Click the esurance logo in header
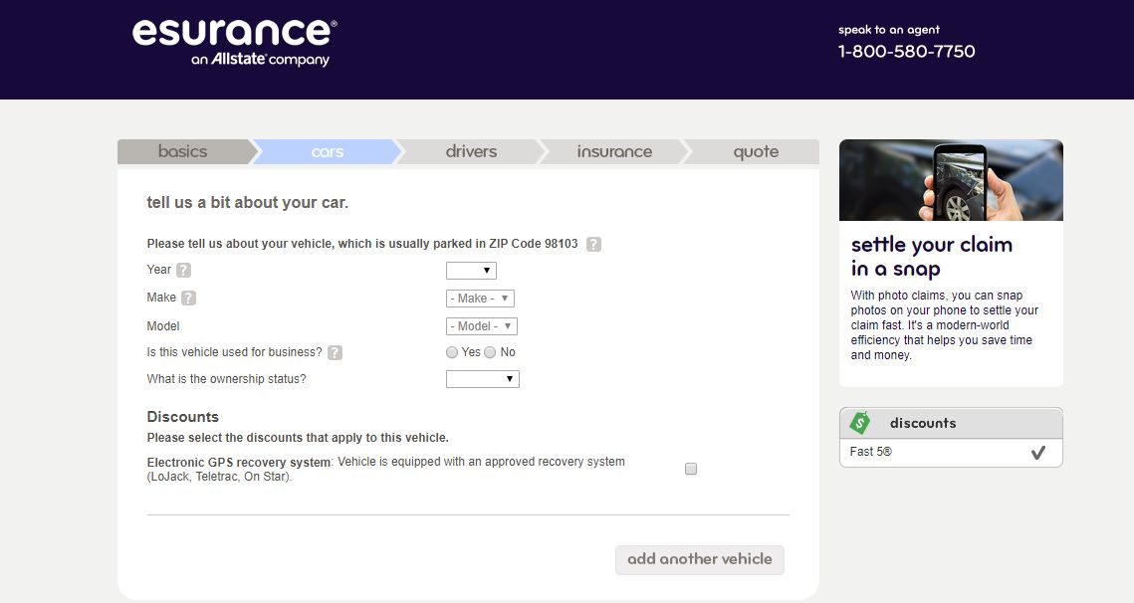 pyautogui.click(x=234, y=41)
